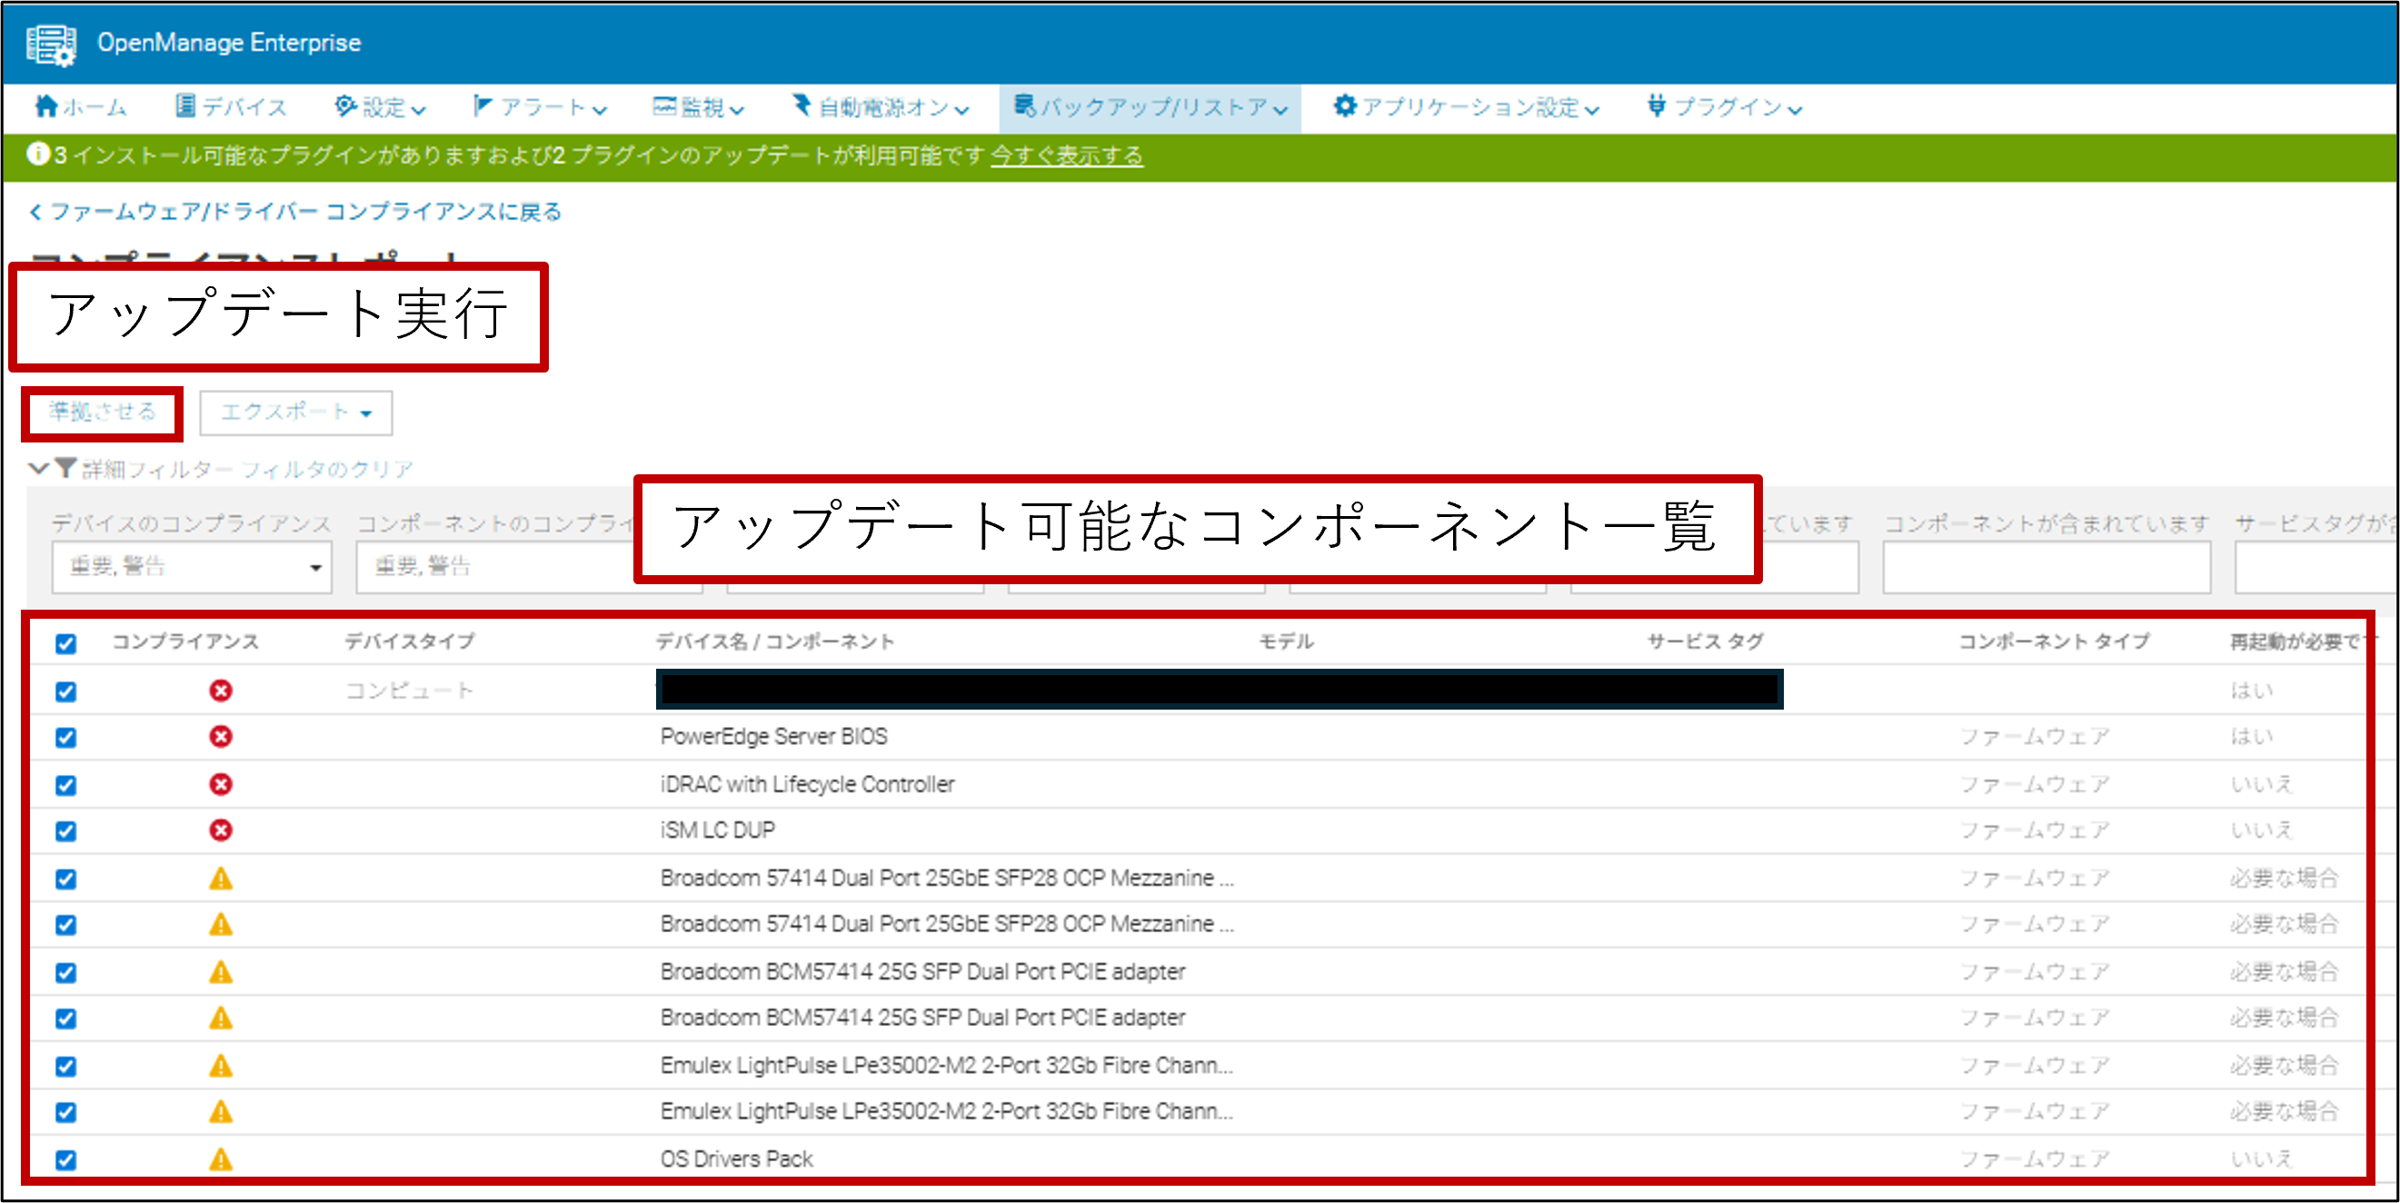This screenshot has width=2400, height=1203.
Task: Open the アプリケーション設定 menu
Action: pos(1466,107)
